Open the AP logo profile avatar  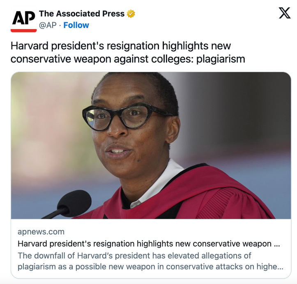(x=23, y=19)
